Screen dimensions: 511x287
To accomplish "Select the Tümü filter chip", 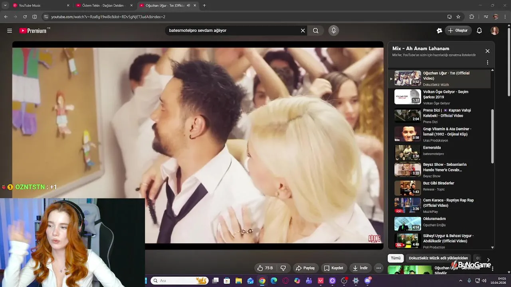I will [x=396, y=258].
